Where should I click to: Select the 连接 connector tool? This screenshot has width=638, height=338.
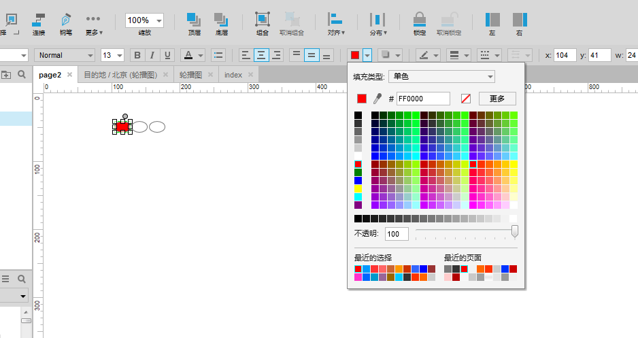[x=39, y=24]
